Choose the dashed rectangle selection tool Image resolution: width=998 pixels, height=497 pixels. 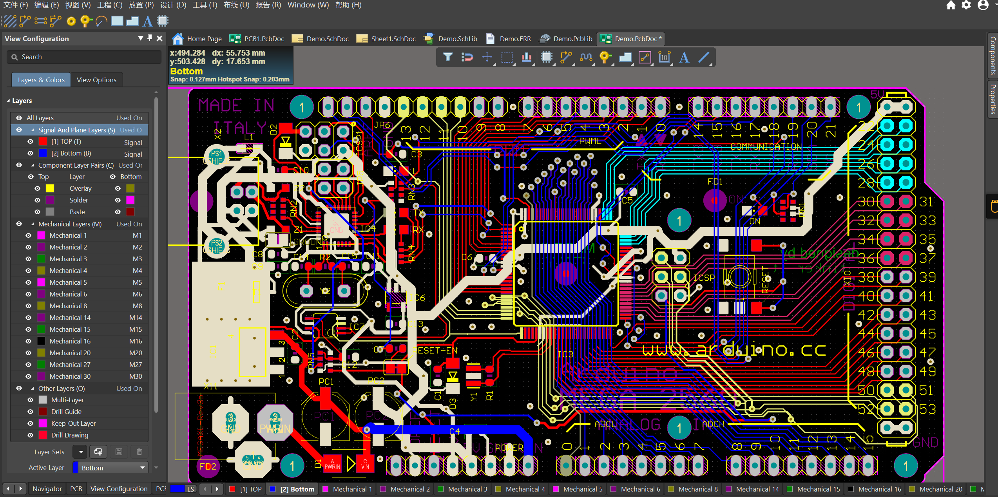[x=507, y=57]
